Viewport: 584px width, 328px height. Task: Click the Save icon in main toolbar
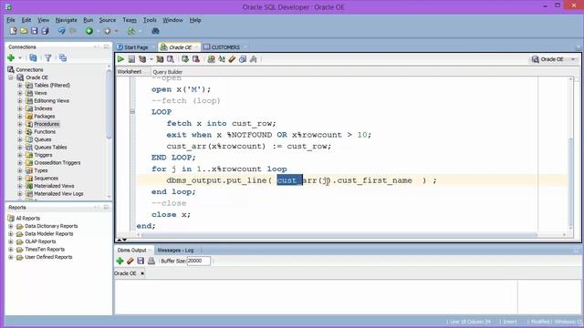coord(35,31)
